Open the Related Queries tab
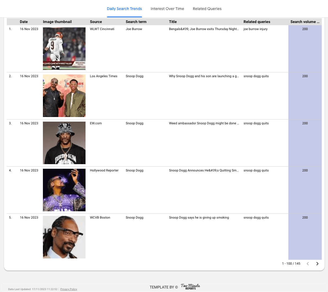Screen dimensions: 328x292 (x=207, y=9)
